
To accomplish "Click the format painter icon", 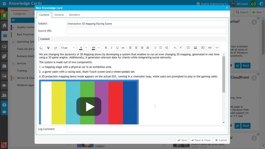I will click(48, 48).
